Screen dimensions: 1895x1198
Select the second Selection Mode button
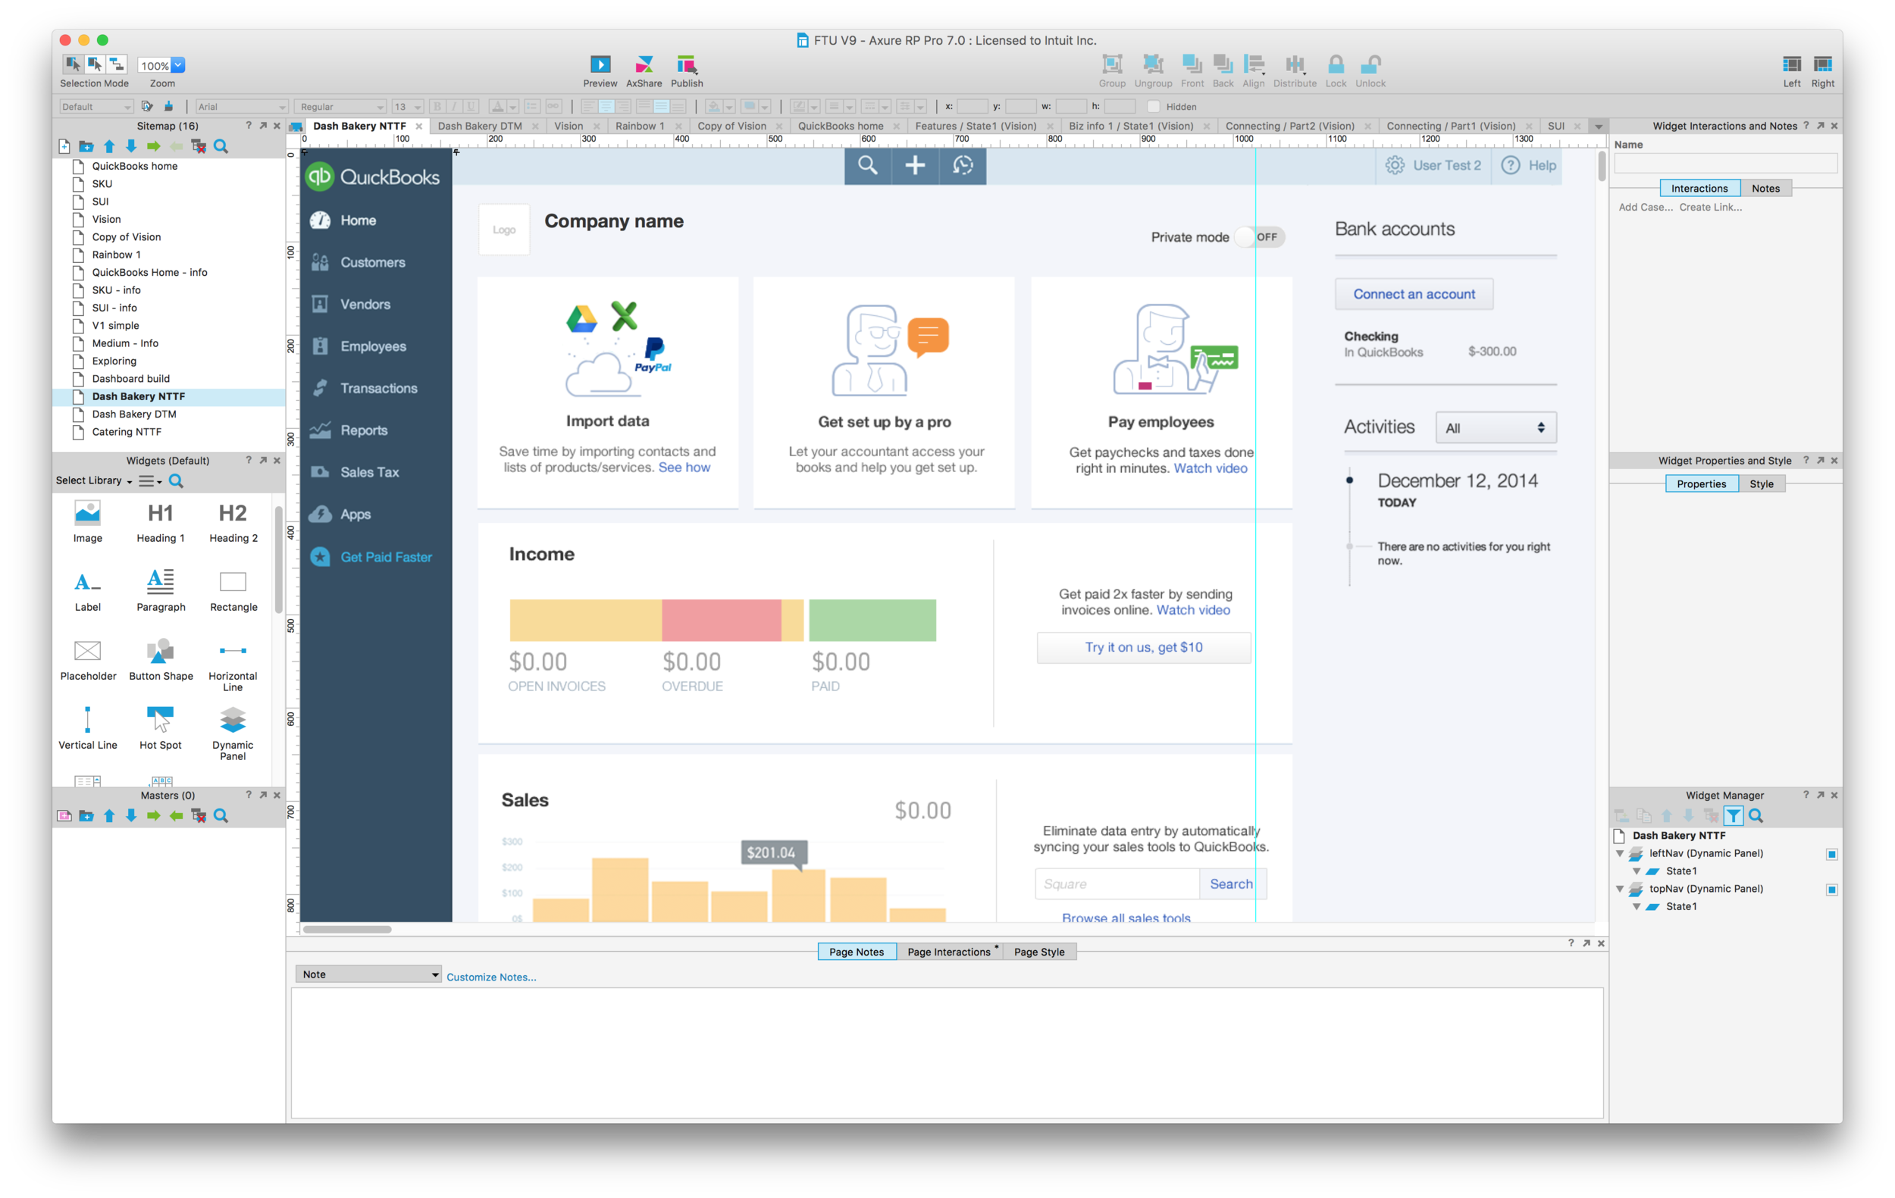pos(95,64)
